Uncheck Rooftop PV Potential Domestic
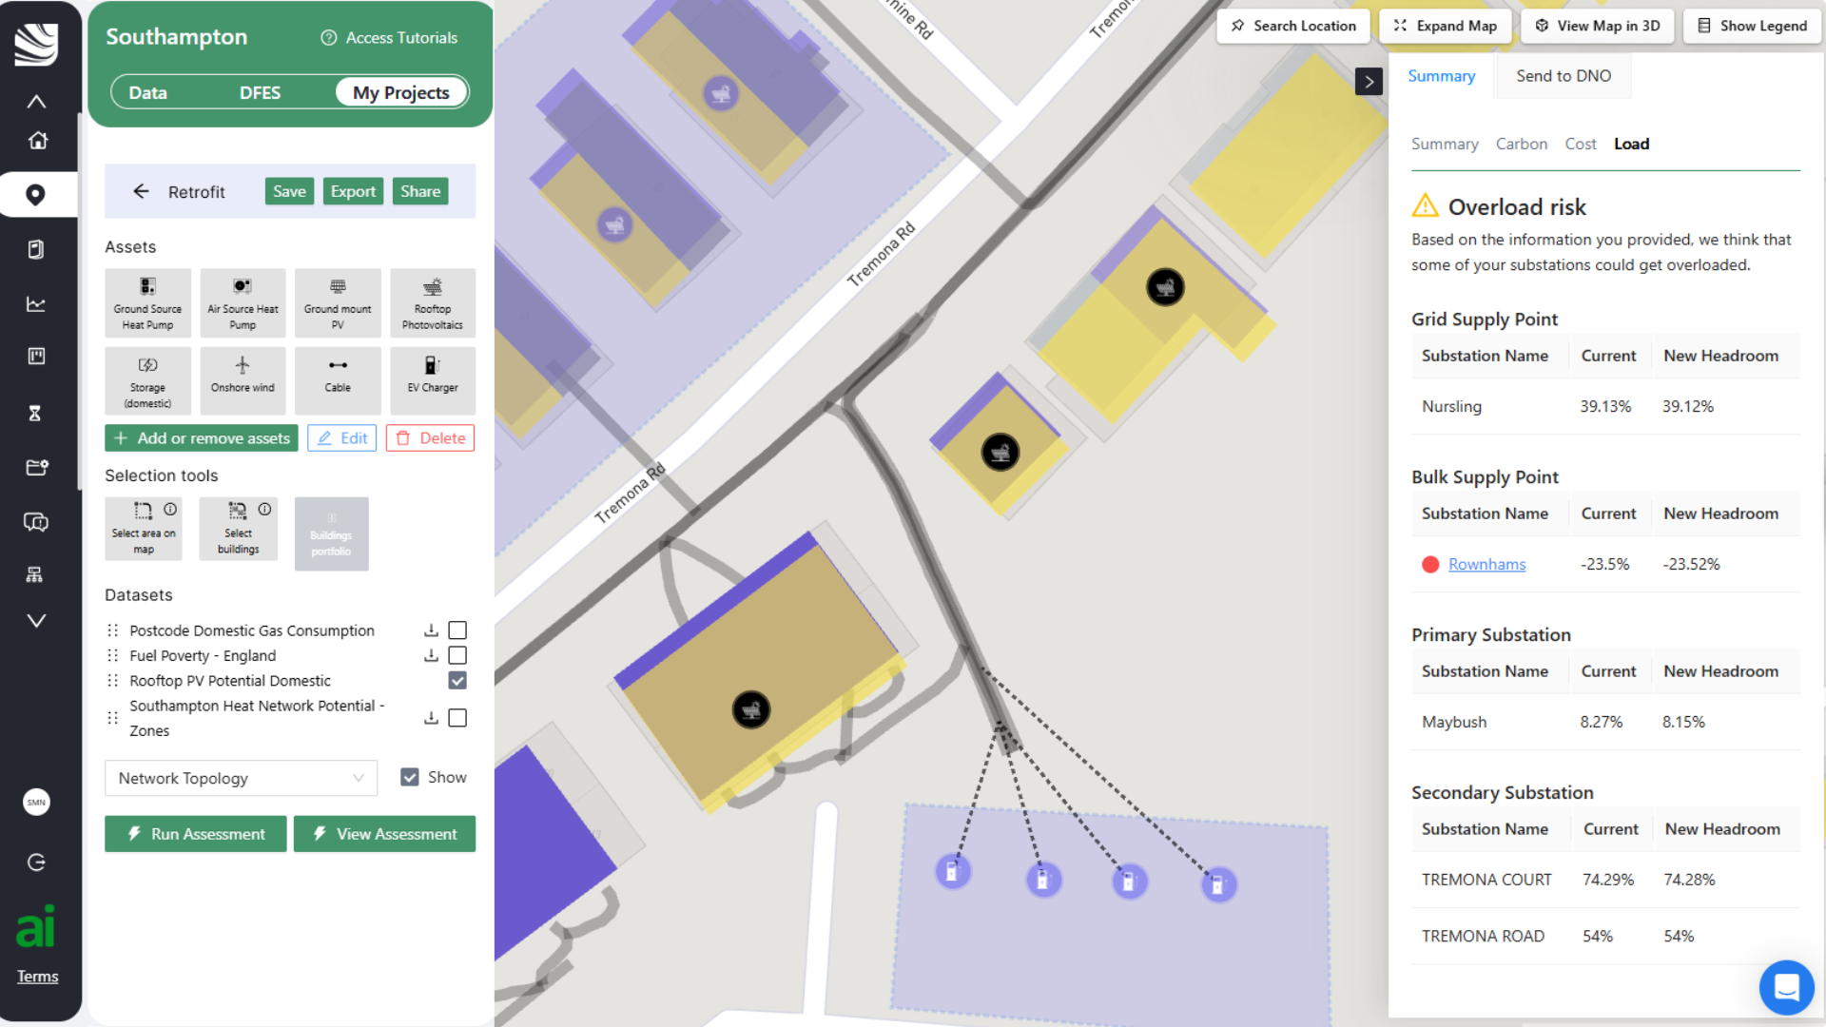The image size is (1826, 1027). point(457,680)
